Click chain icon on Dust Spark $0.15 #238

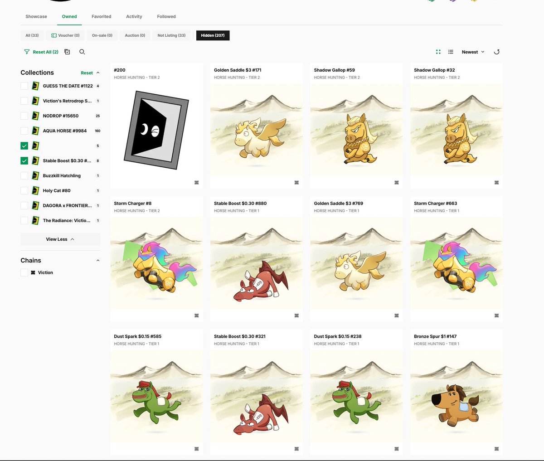(397, 449)
